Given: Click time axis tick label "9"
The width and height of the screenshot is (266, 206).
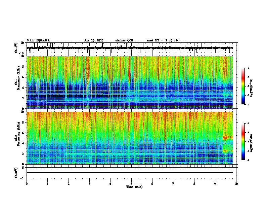Looking at the screenshot, I should (x=215, y=184).
